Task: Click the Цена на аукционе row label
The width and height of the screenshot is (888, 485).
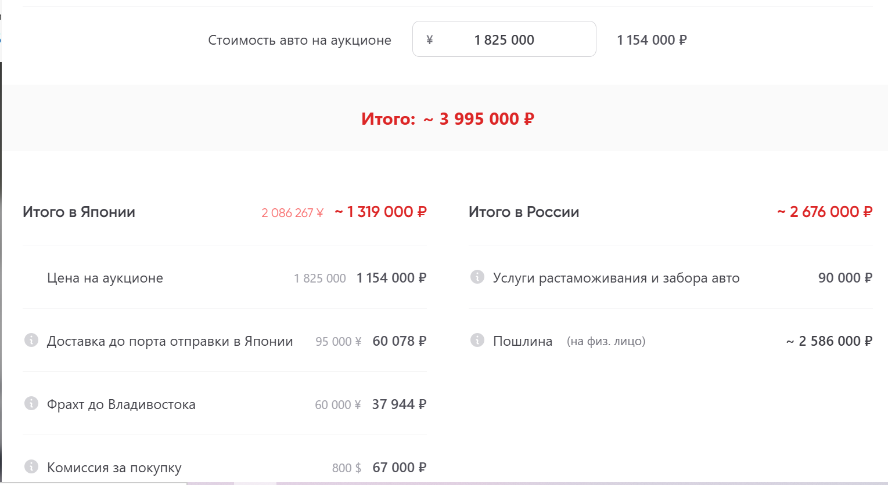Action: click(x=105, y=278)
